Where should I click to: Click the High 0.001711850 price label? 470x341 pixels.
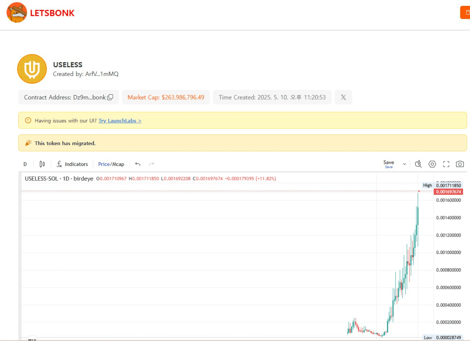tap(442, 185)
